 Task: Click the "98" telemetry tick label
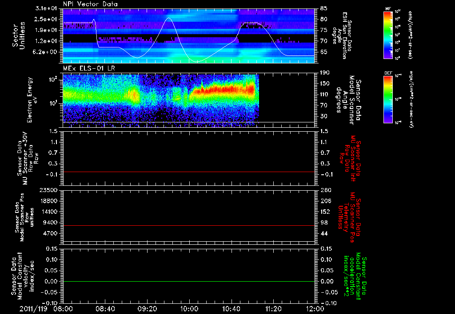coord(324,223)
